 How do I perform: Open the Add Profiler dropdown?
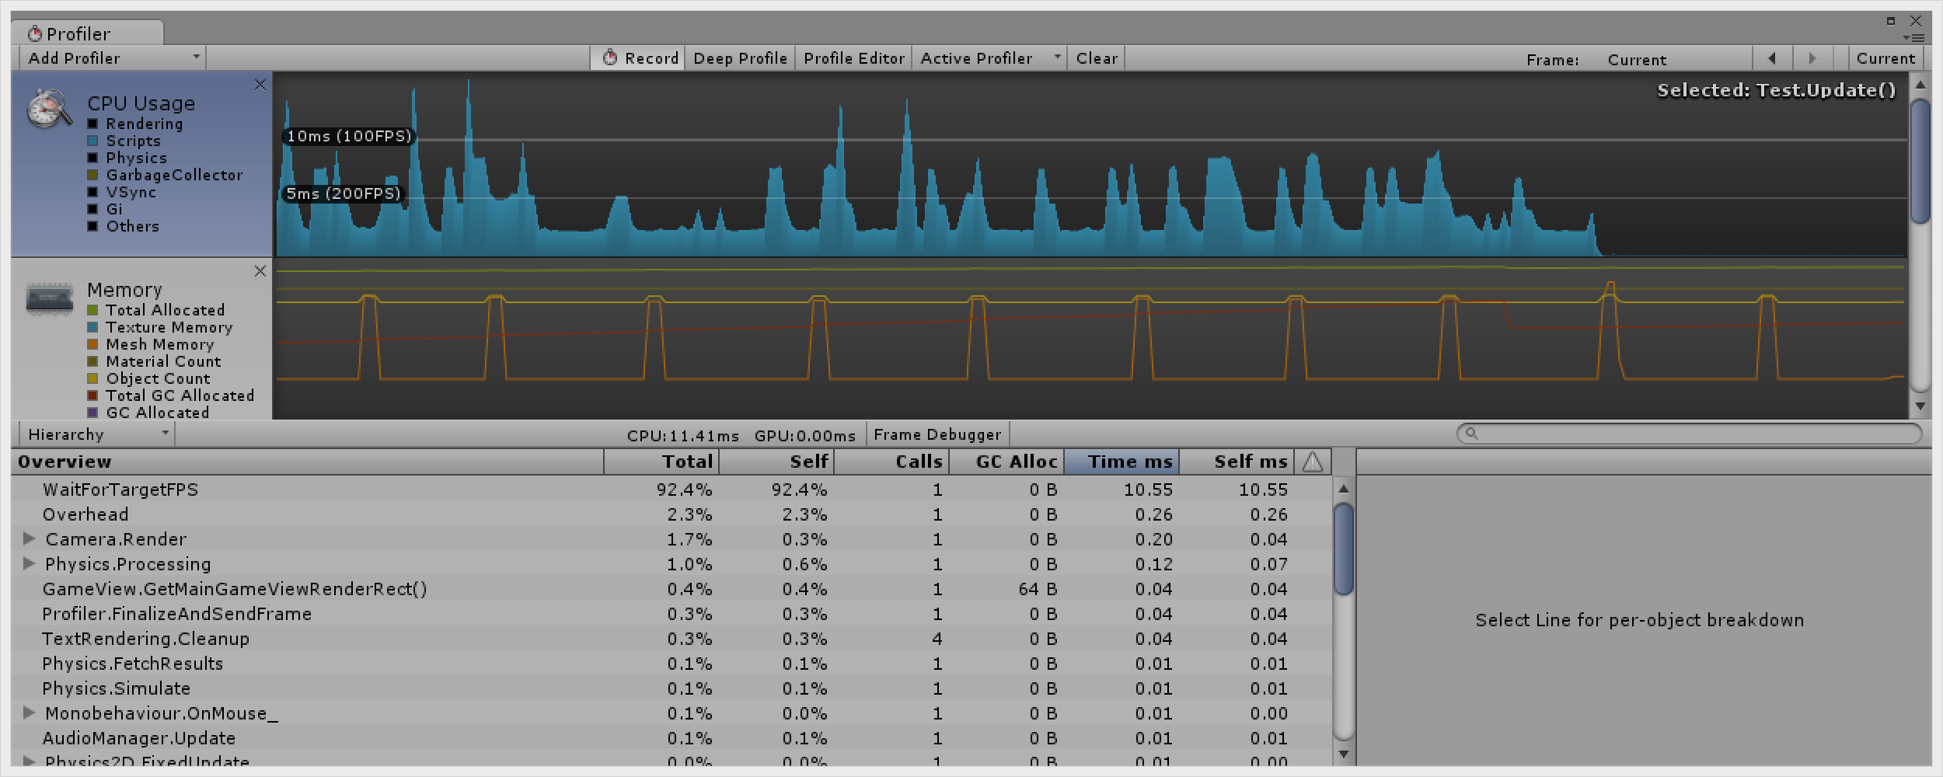(x=113, y=58)
